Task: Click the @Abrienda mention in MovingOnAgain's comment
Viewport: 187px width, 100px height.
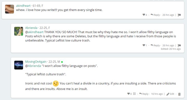Action: (x=33, y=66)
